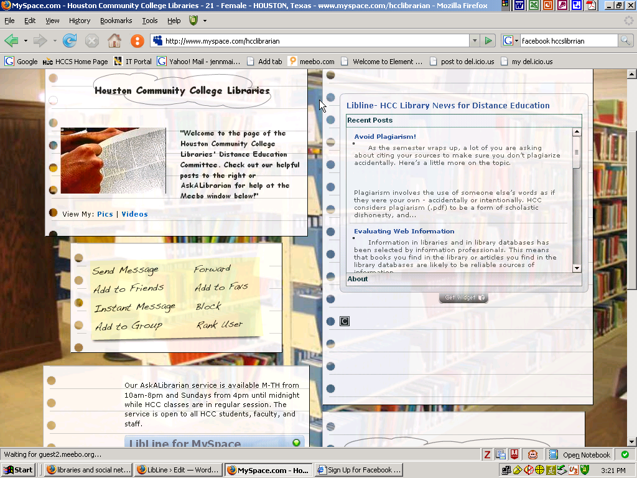Launch Word from the Office shortcut bar
637x478 pixels.
519,5
